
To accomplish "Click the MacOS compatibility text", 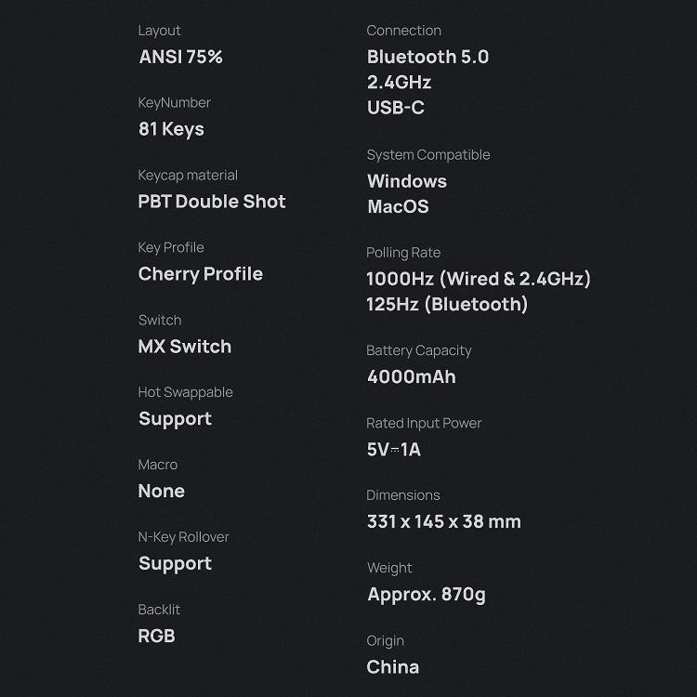I will (x=398, y=206).
